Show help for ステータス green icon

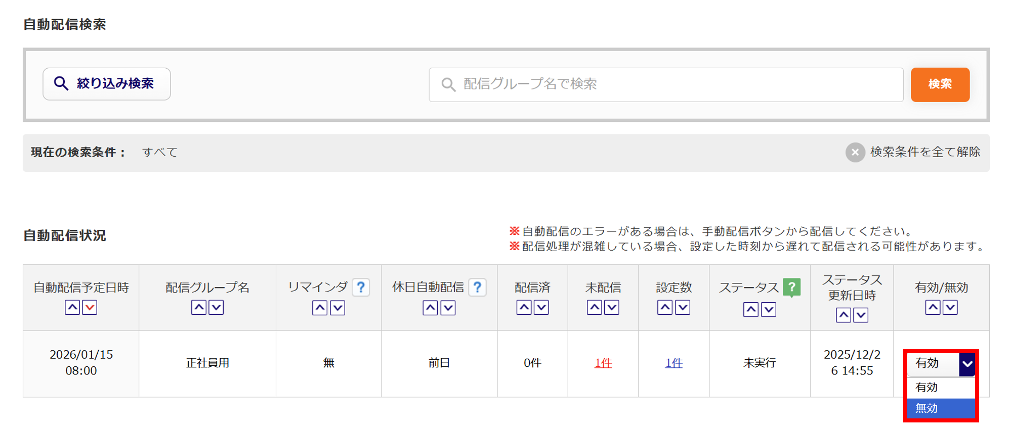click(791, 287)
